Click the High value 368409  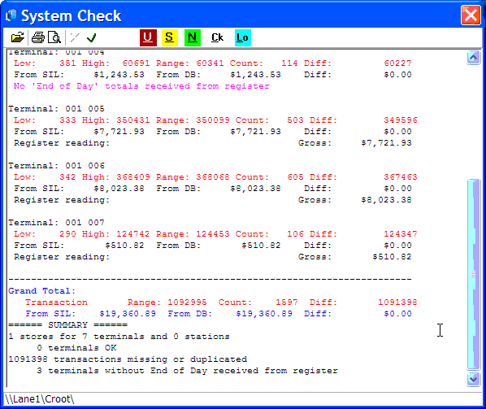[x=133, y=177]
